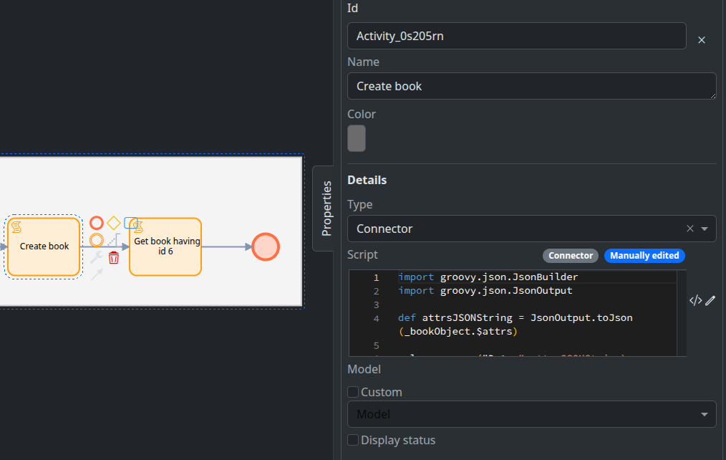Viewport: 726px width, 460px height.
Task: Append gateway diamond from context pad
Action: click(x=114, y=223)
